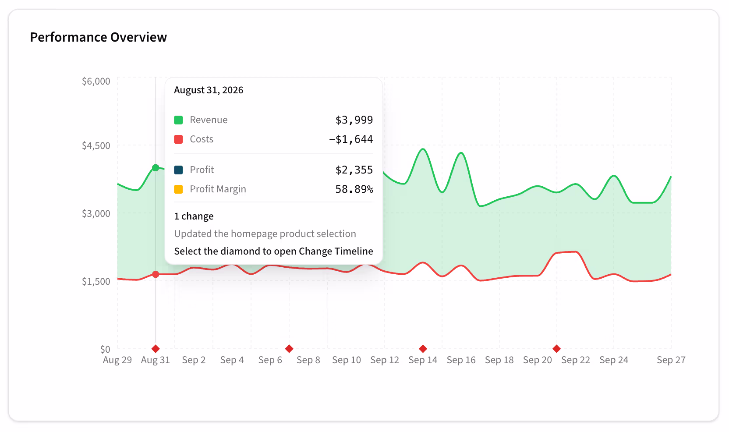Viewport: 729px width, 432px height.
Task: Click the 'Sep 16' x-axis label
Action: coord(461,360)
